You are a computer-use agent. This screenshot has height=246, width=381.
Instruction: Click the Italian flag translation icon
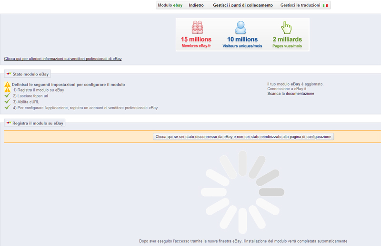[x=325, y=5]
